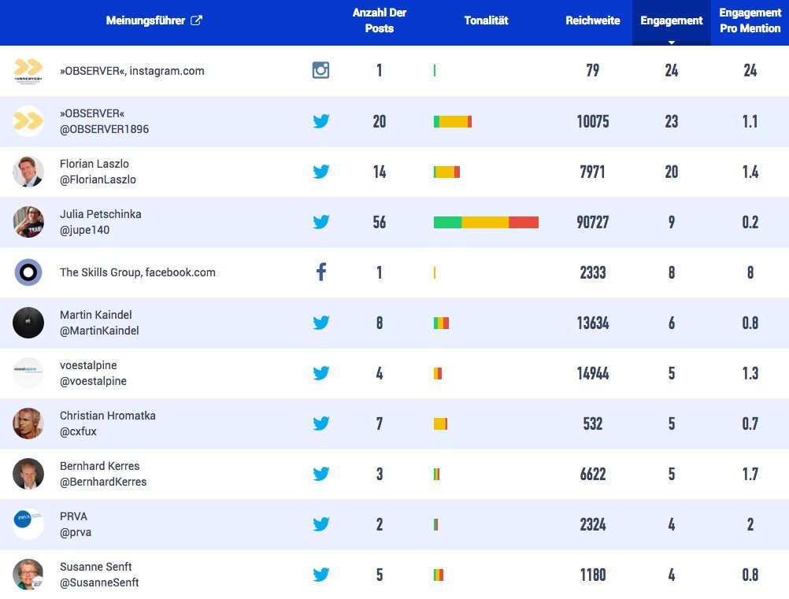Image resolution: width=789 pixels, height=599 pixels.
Task: Click Christian Hromatka's tonality color bar
Action: pos(440,423)
